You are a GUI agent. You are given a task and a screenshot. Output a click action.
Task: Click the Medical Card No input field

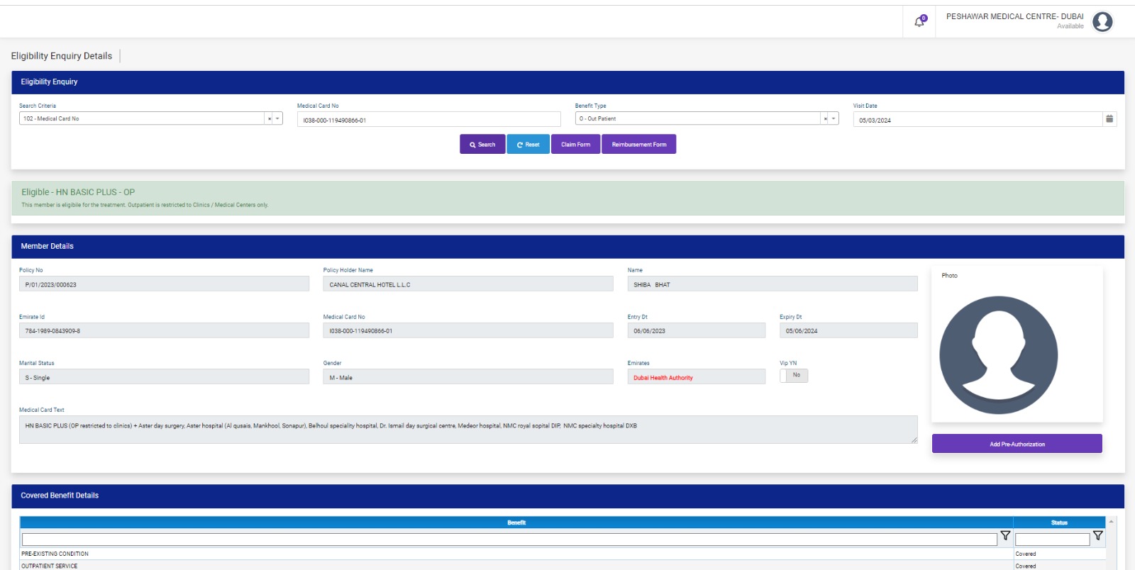point(428,120)
